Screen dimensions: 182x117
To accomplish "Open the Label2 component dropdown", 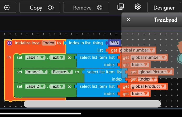I will point(35,86).
